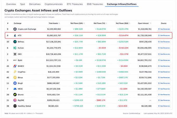Switch to the Spot tab
Image resolution: width=177 pixels, height=118 pixels.
23,4
